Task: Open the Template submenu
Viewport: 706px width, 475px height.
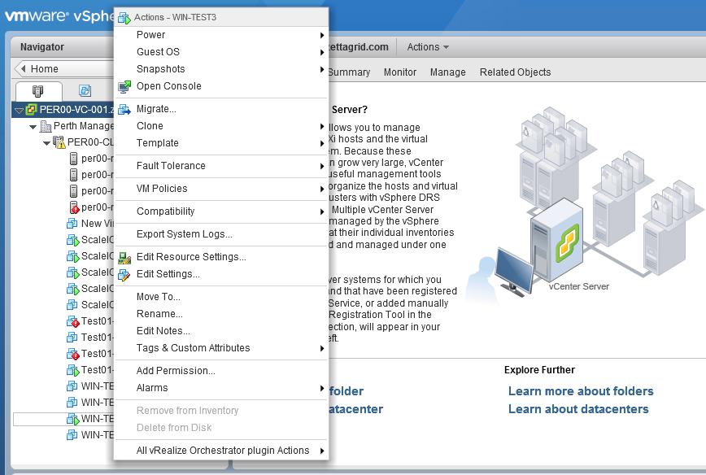Action: 221,143
